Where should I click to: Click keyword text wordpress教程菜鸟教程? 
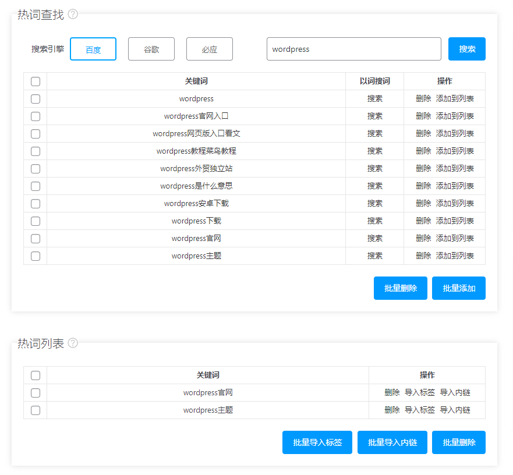196,151
